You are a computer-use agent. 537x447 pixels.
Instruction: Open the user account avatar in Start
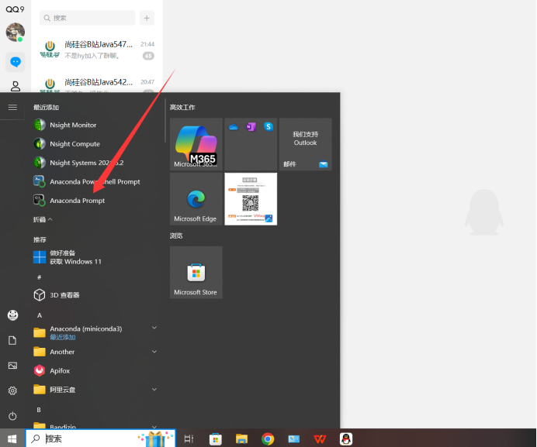(x=12, y=315)
